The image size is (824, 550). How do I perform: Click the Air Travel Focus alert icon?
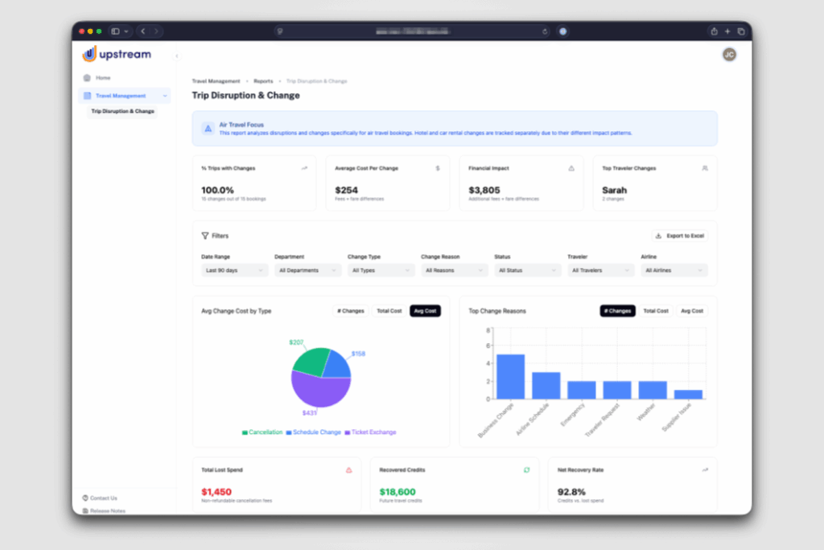point(208,128)
